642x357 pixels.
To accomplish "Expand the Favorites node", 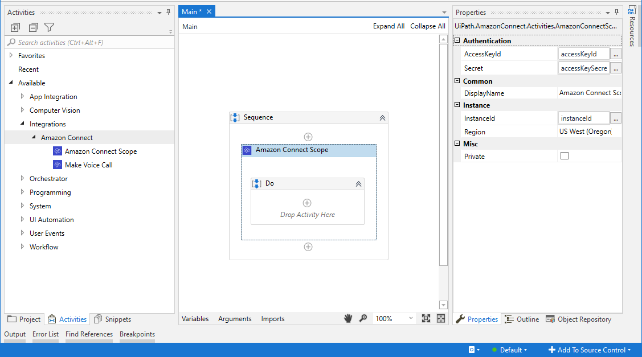I will (11, 55).
